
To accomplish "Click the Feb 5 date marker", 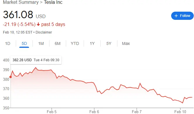I will (51, 112).
